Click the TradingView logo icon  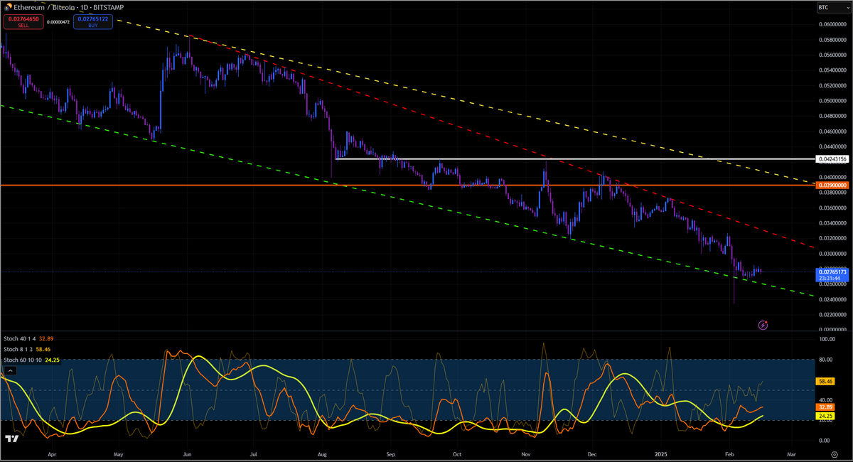pos(11,439)
